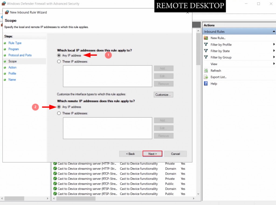Cancel the New Inbound Rule Wizard
The image size is (276, 205).
(175, 154)
